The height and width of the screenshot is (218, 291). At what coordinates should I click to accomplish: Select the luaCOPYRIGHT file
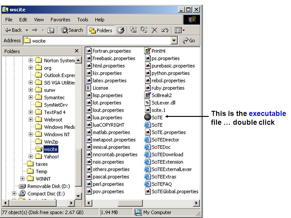point(105,125)
